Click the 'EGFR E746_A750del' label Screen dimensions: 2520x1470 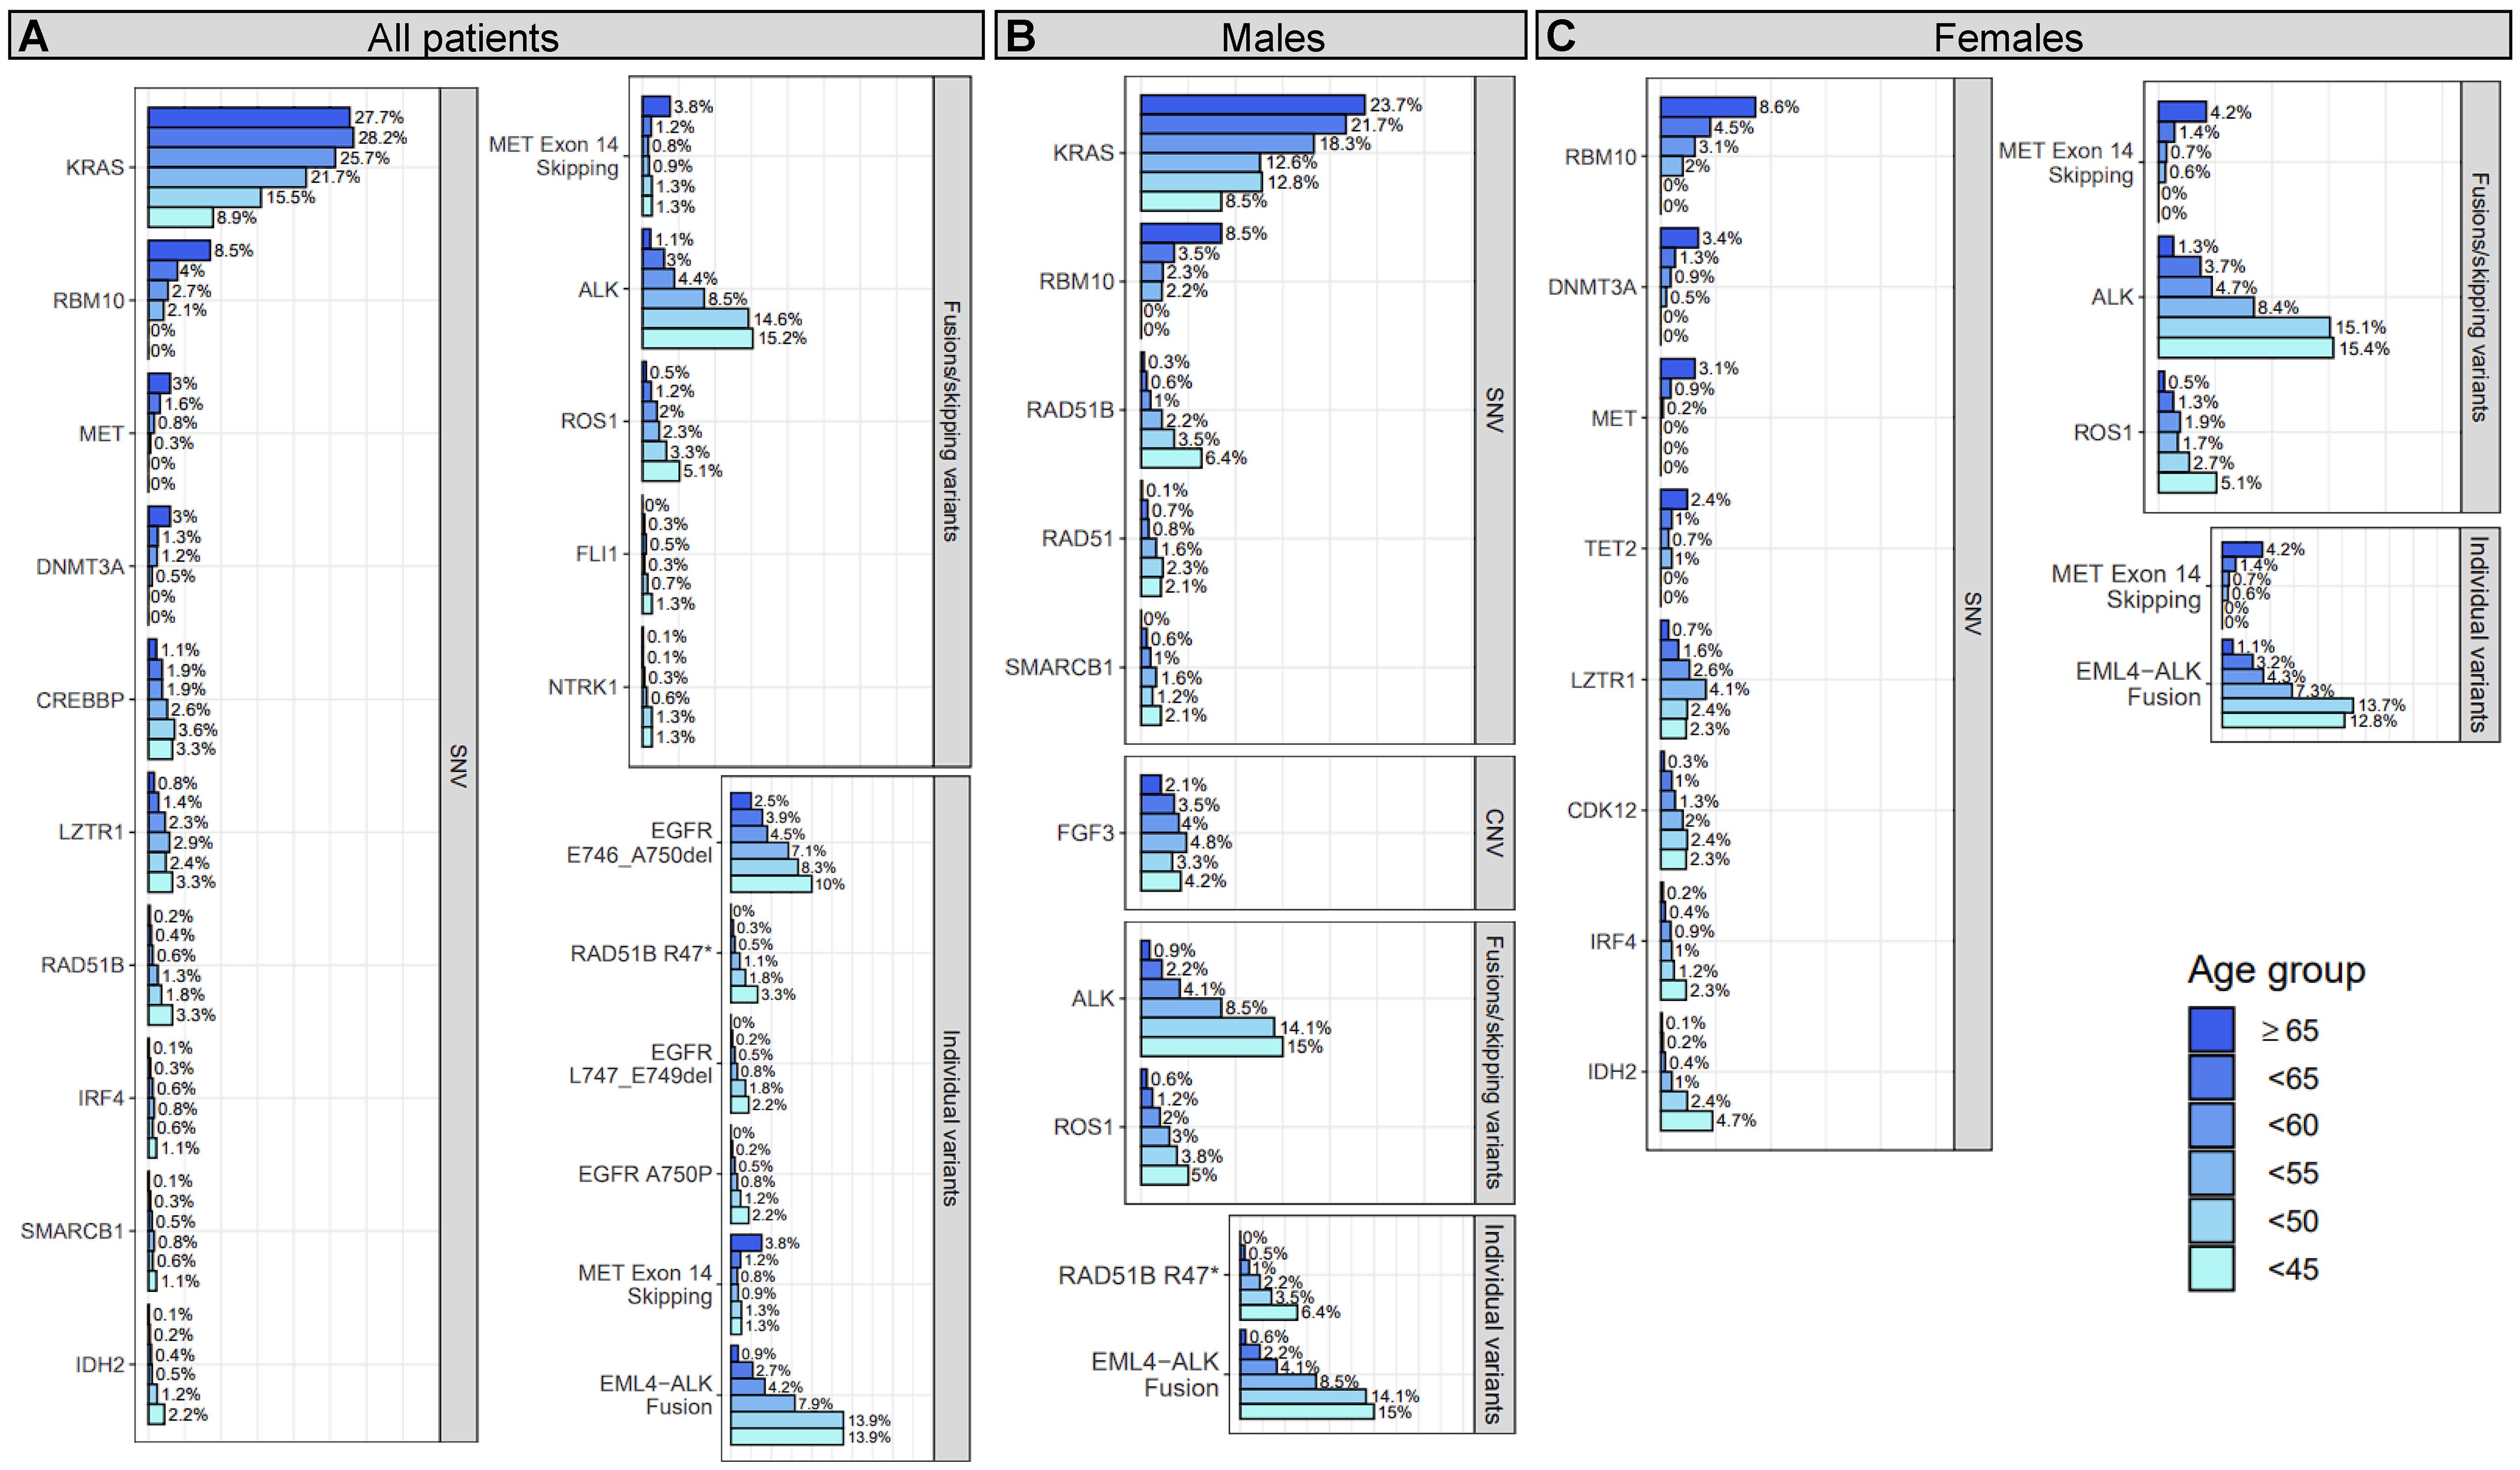pyautogui.click(x=640, y=842)
